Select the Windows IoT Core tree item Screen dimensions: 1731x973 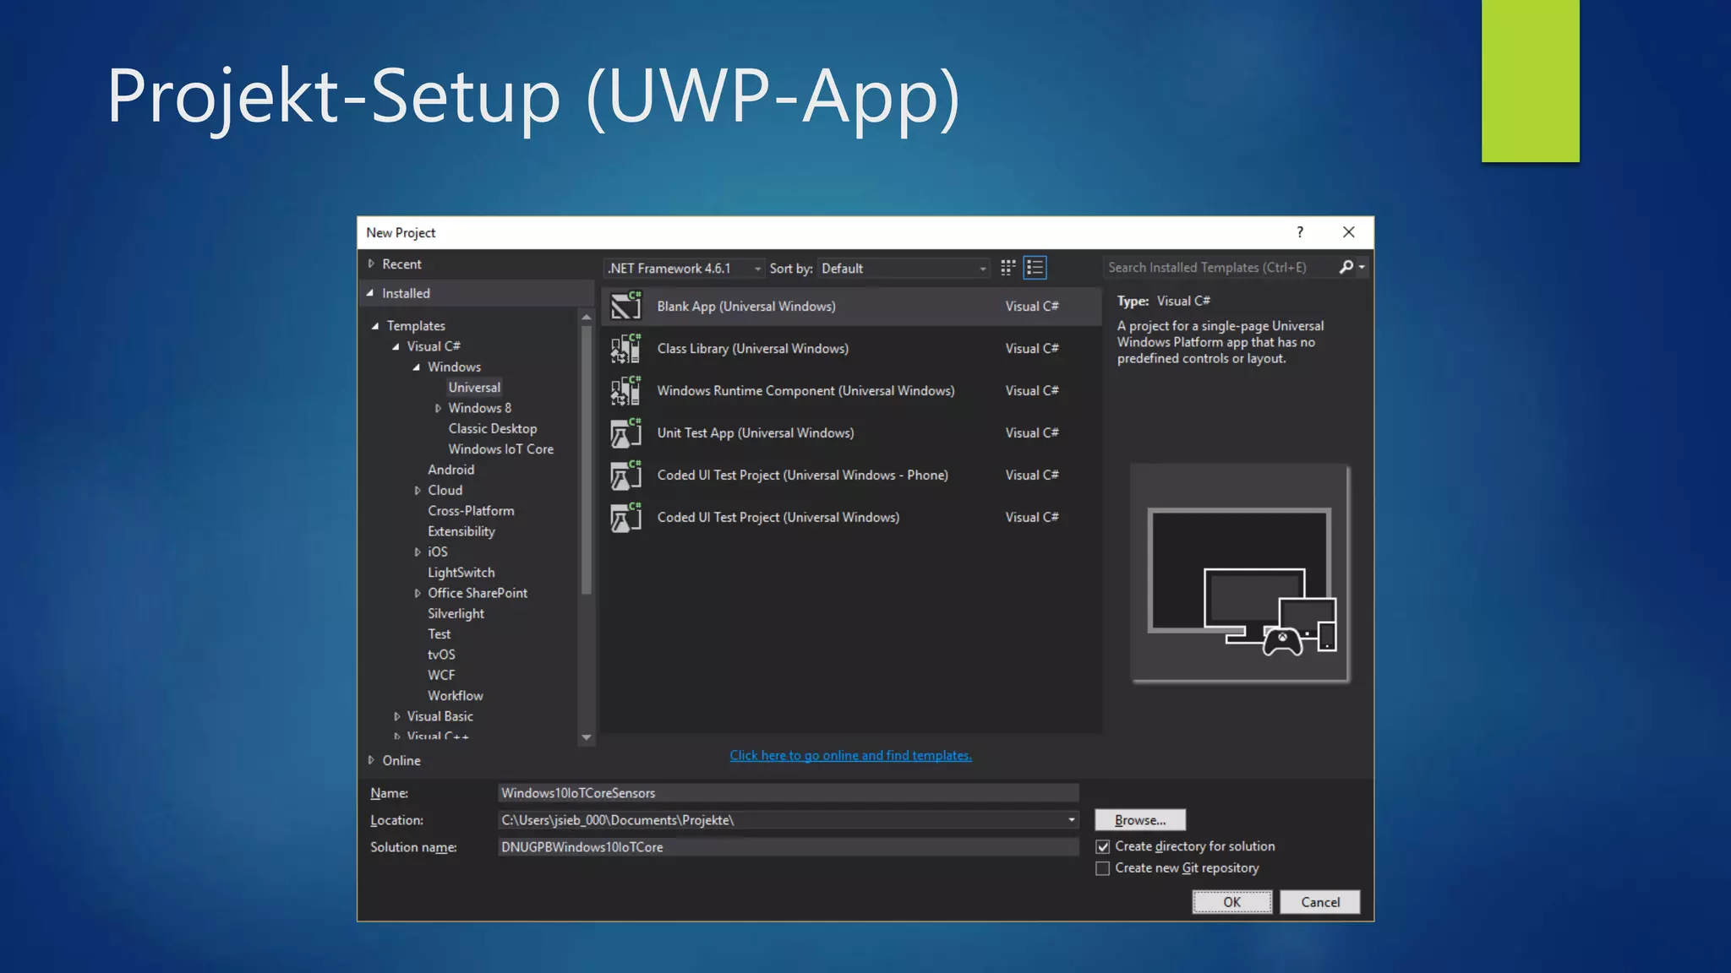point(500,449)
